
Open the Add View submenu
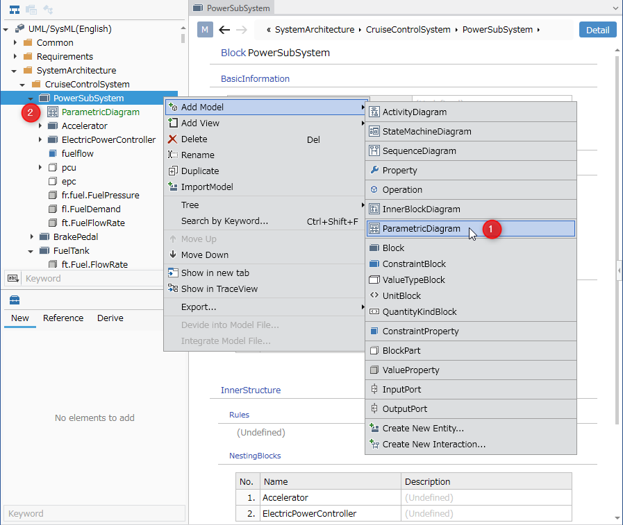[x=265, y=123]
